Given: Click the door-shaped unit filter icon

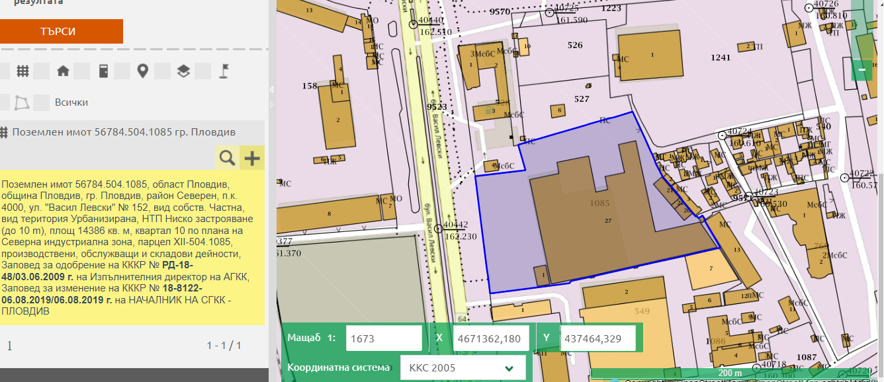Looking at the screenshot, I should coord(103,71).
